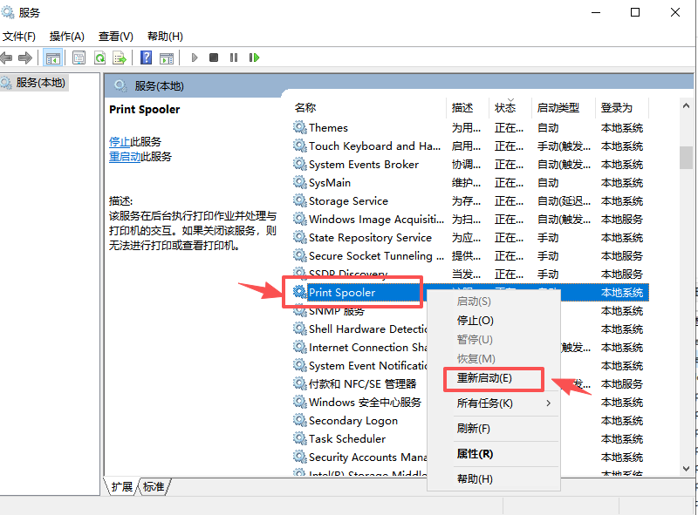Sort the list by the 名称 column header

click(x=305, y=107)
